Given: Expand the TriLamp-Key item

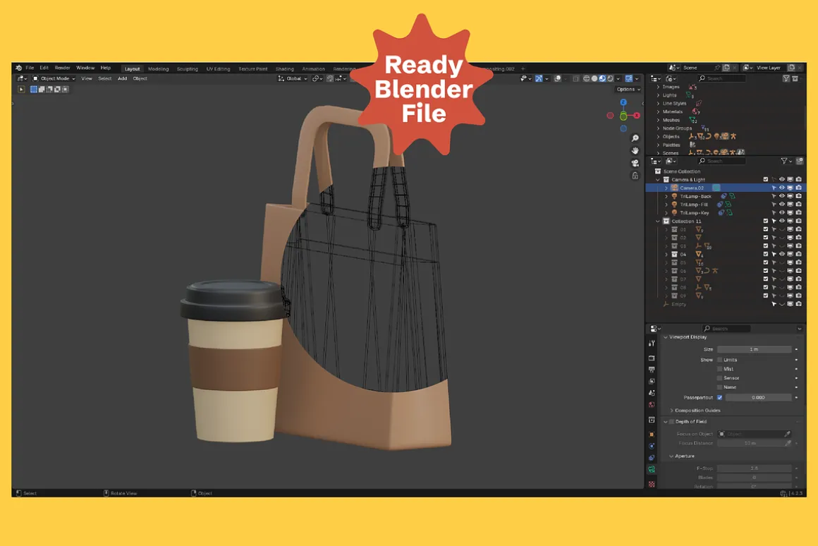Looking at the screenshot, I should pos(666,213).
